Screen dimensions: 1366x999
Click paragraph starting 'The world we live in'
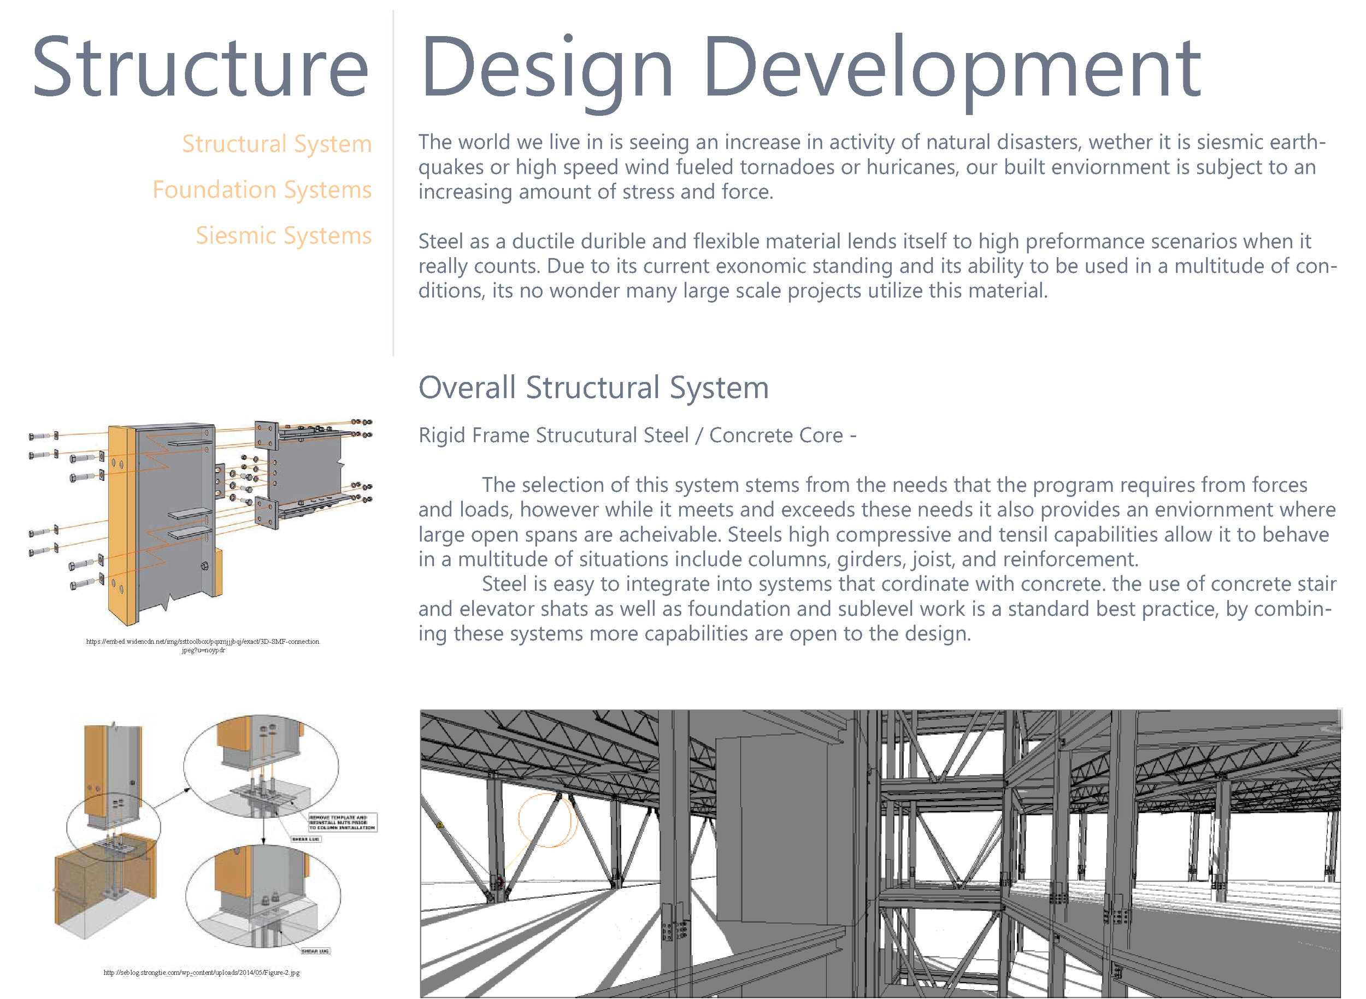[872, 167]
